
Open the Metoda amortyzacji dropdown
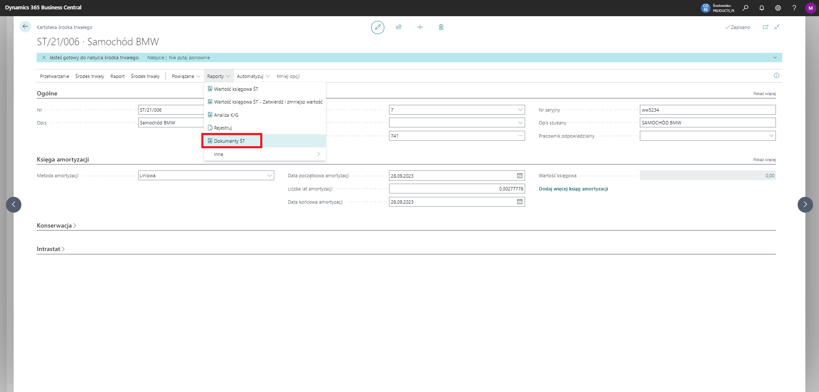point(270,176)
